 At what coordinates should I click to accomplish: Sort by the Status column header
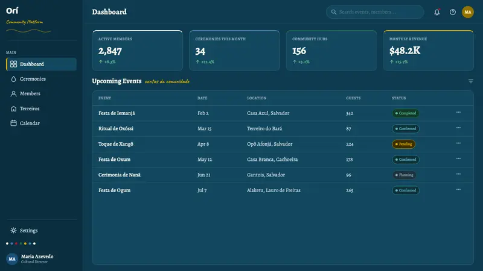(x=398, y=98)
